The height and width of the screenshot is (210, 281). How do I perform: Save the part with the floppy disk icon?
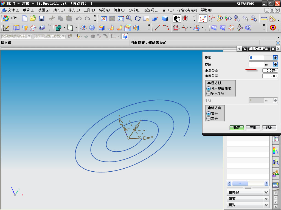point(42,18)
